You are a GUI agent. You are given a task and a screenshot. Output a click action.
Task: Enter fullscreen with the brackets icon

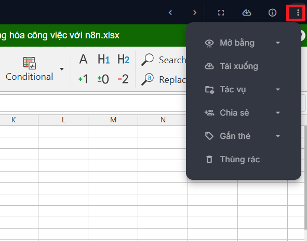pos(221,12)
